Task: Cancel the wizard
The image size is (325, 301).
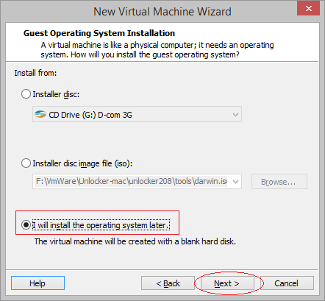Action: 286,283
